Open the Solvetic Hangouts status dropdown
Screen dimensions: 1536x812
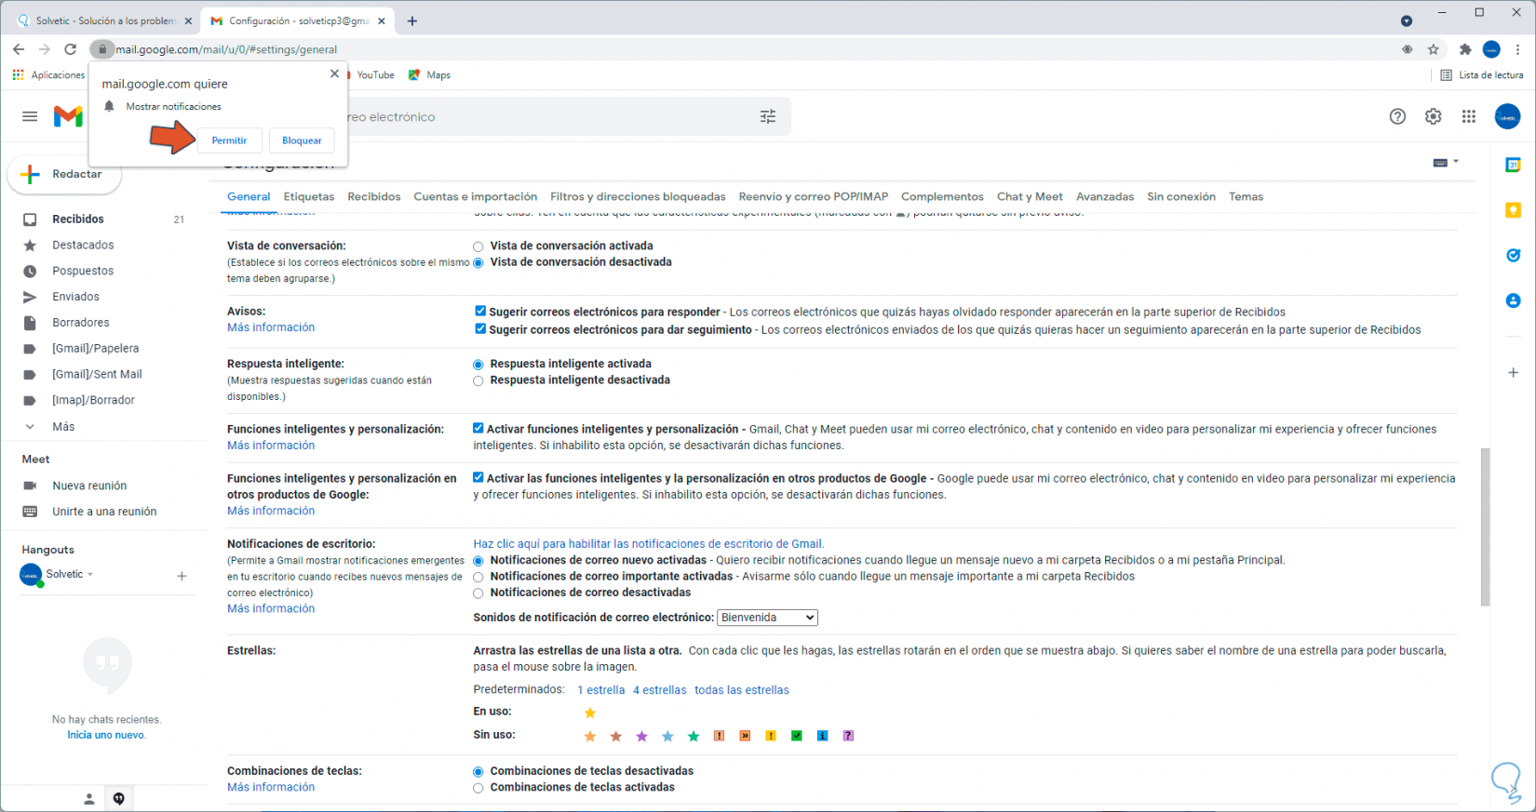tap(90, 575)
